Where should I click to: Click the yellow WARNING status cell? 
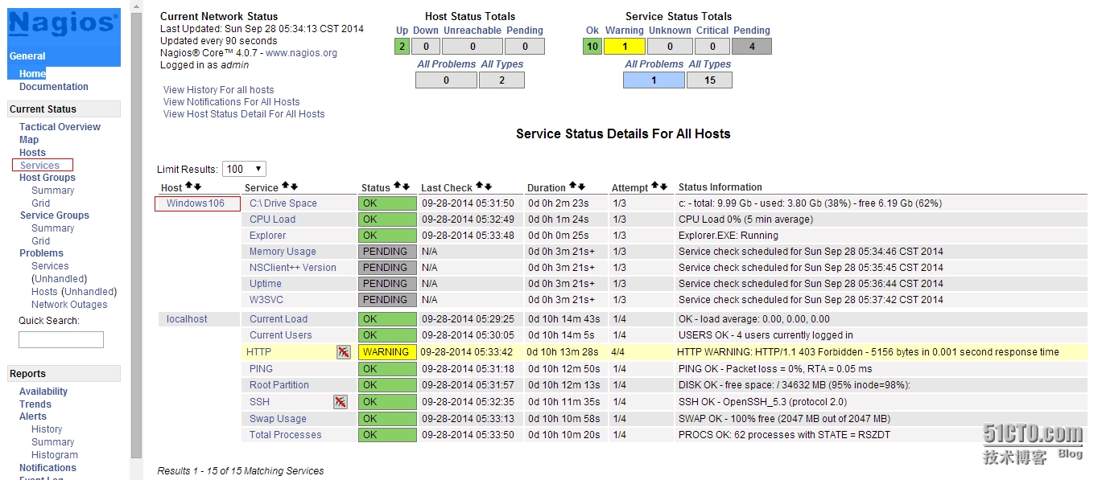coord(387,352)
